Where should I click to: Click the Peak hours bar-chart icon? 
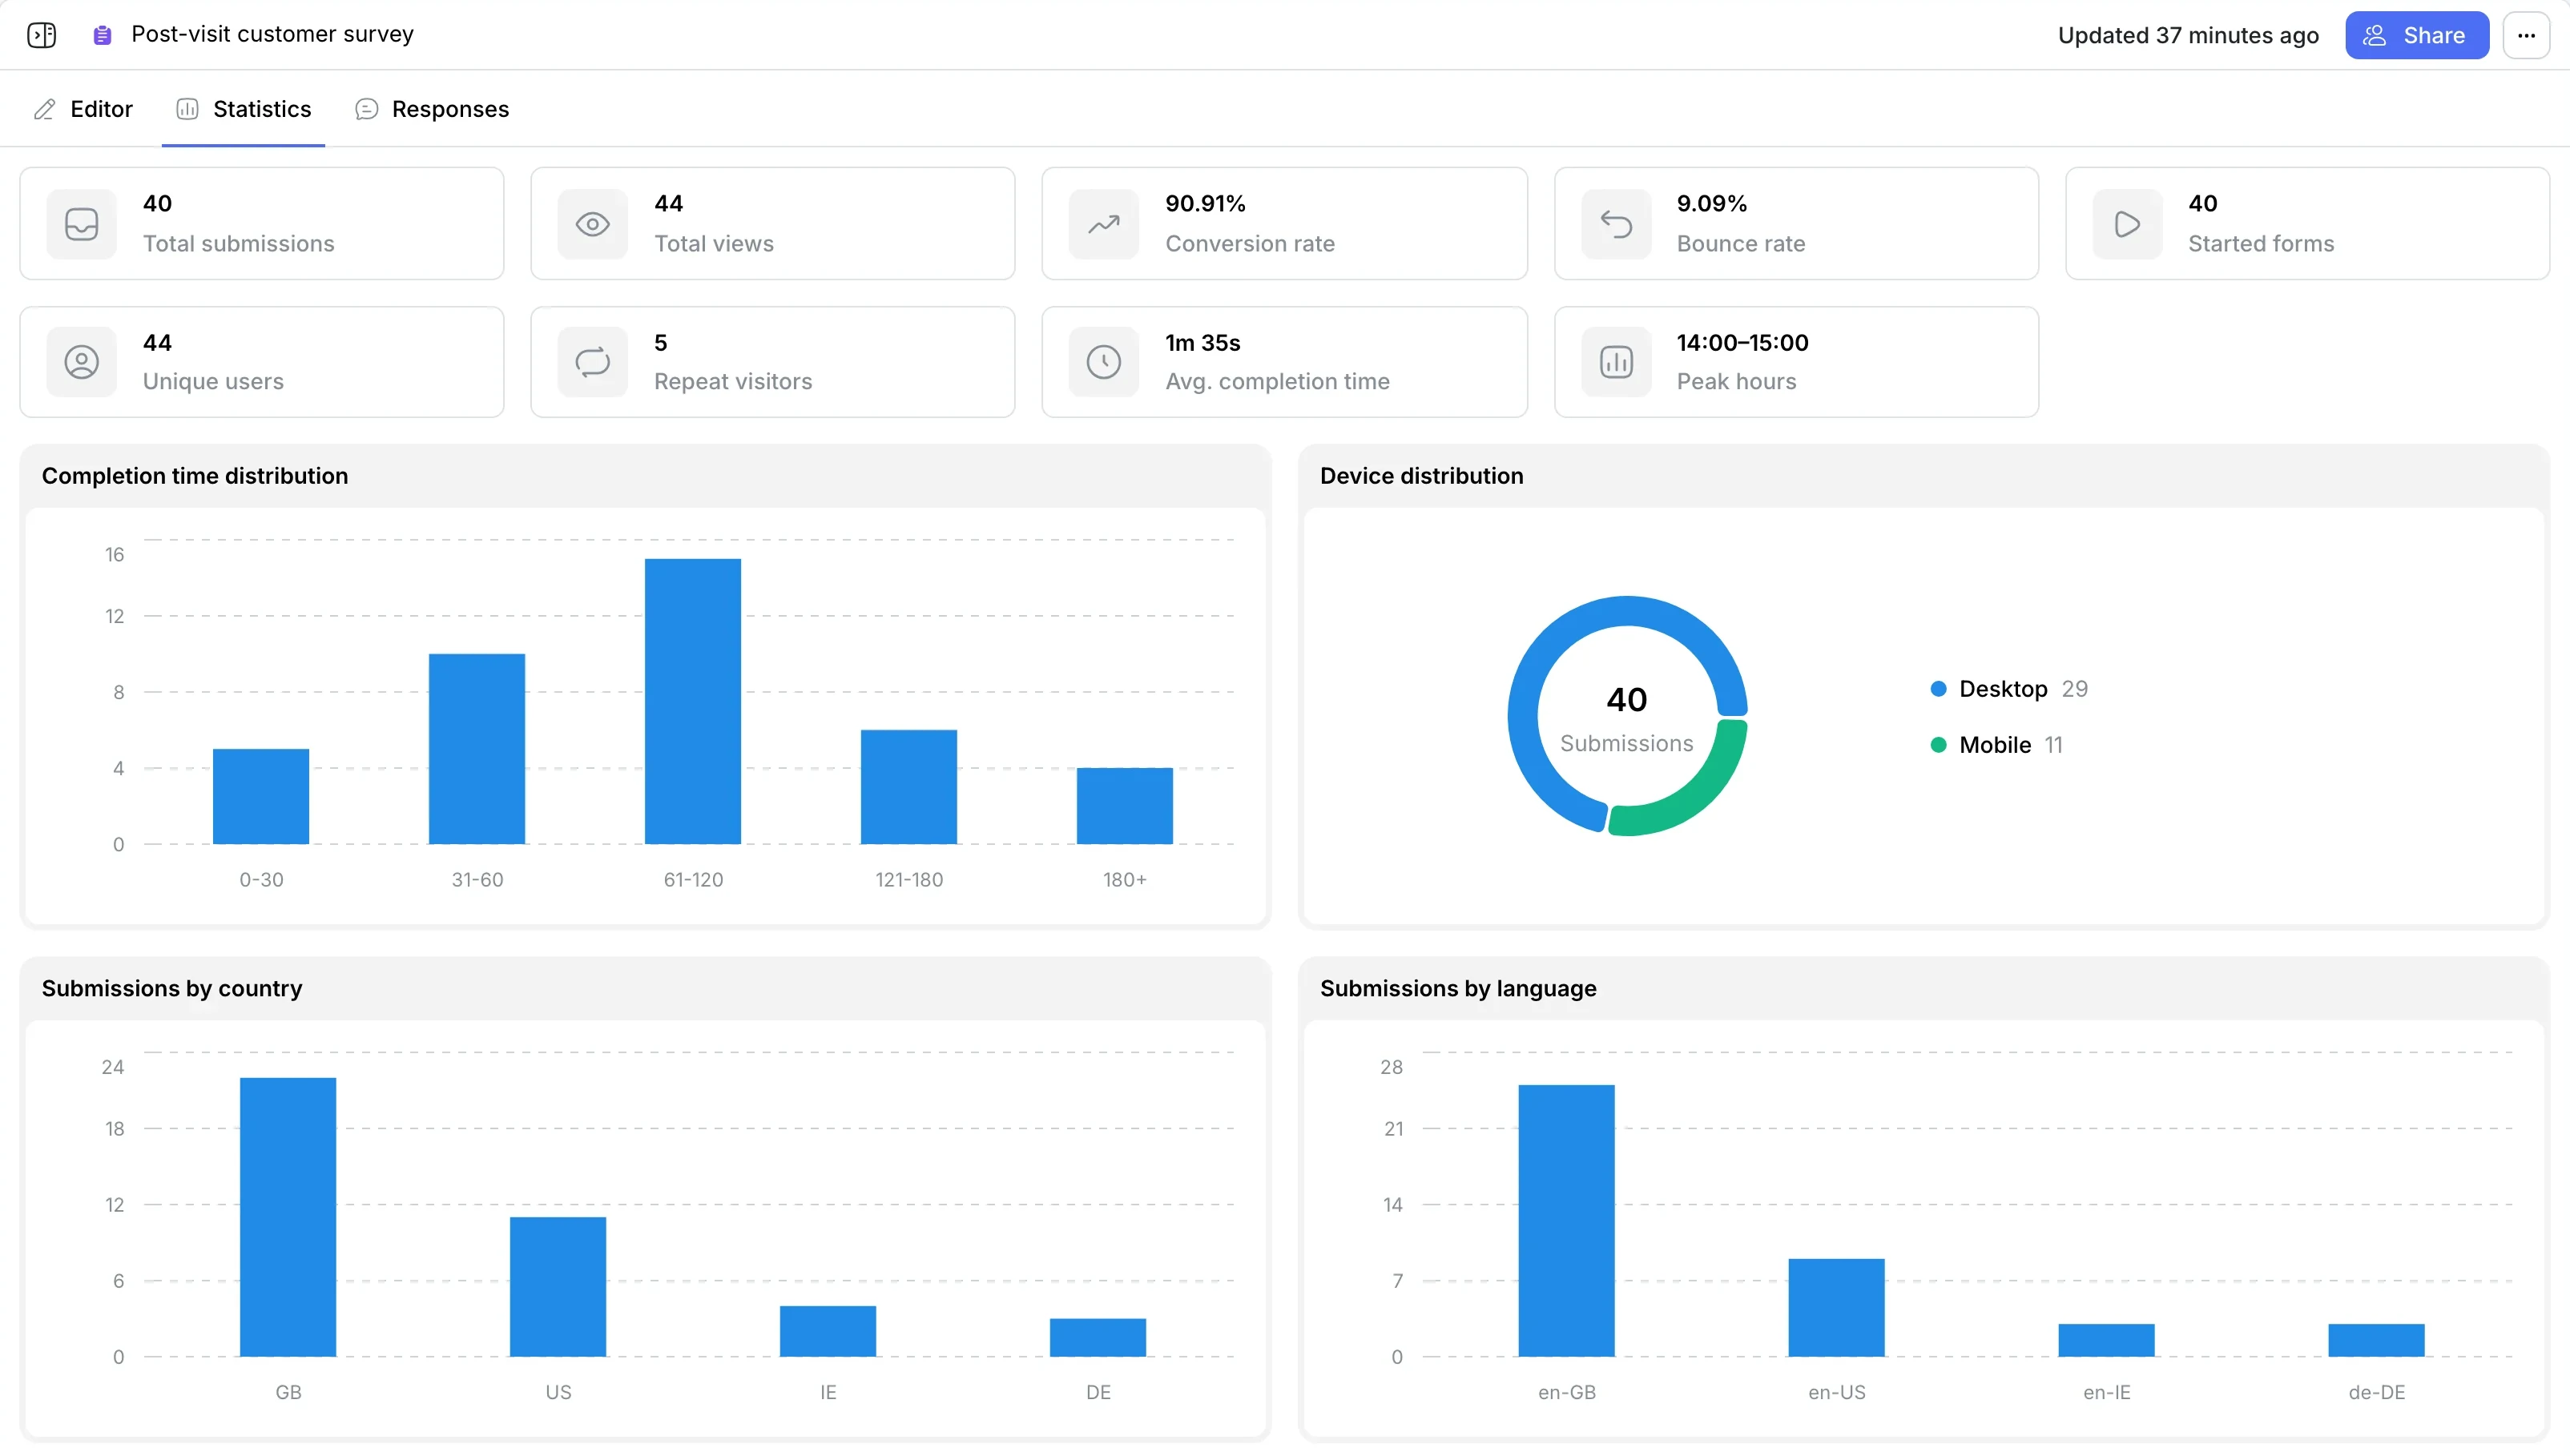tap(1616, 362)
